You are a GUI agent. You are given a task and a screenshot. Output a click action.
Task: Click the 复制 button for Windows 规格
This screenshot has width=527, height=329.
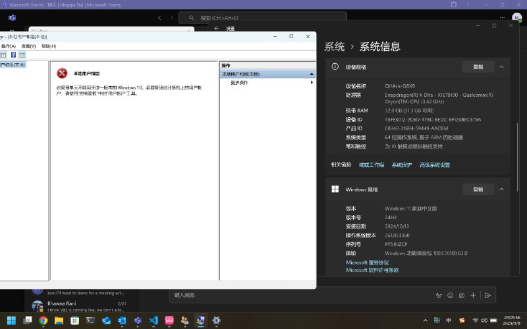[478, 190]
